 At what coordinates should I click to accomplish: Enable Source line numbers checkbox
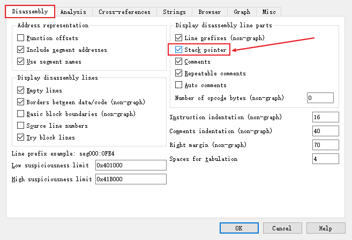pos(21,126)
